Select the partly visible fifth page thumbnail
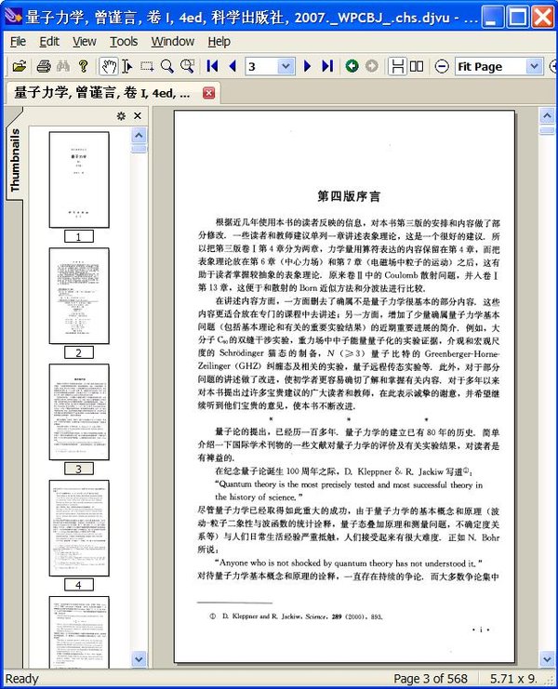This screenshot has height=689, width=558. coord(79,632)
